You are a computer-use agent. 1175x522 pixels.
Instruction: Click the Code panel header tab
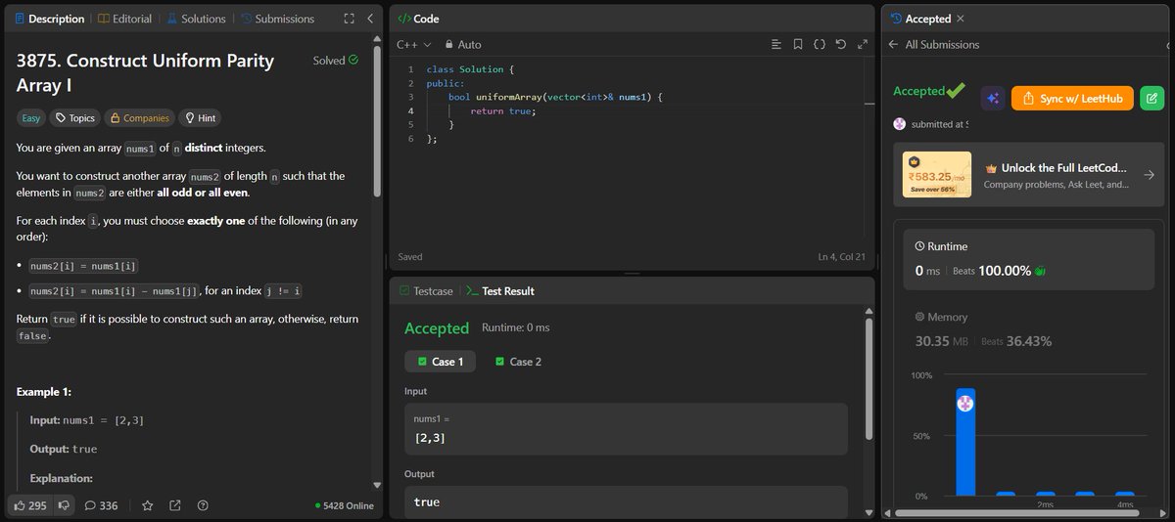418,19
